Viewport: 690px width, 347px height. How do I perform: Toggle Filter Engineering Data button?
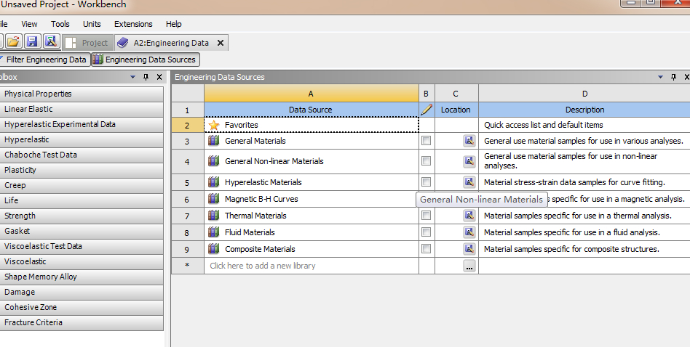click(x=44, y=60)
